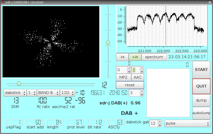Click the highlighted 2 spinbox field

136,70
